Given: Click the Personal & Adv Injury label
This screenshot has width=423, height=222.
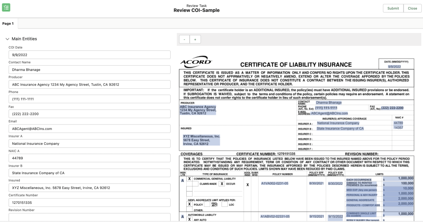Looking at the screenshot, I should 362,195.
